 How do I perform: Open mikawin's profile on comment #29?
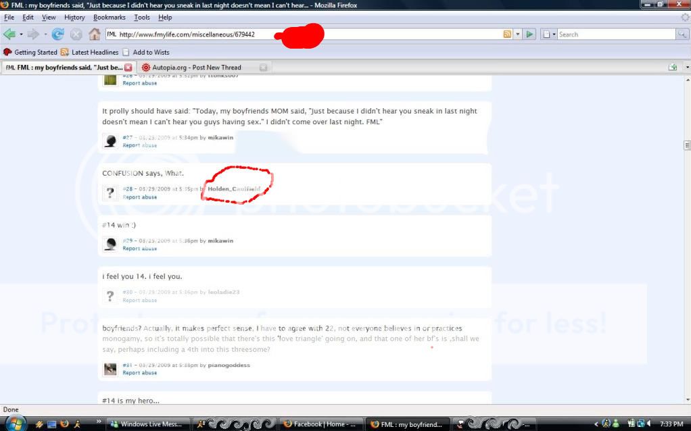[x=220, y=240]
